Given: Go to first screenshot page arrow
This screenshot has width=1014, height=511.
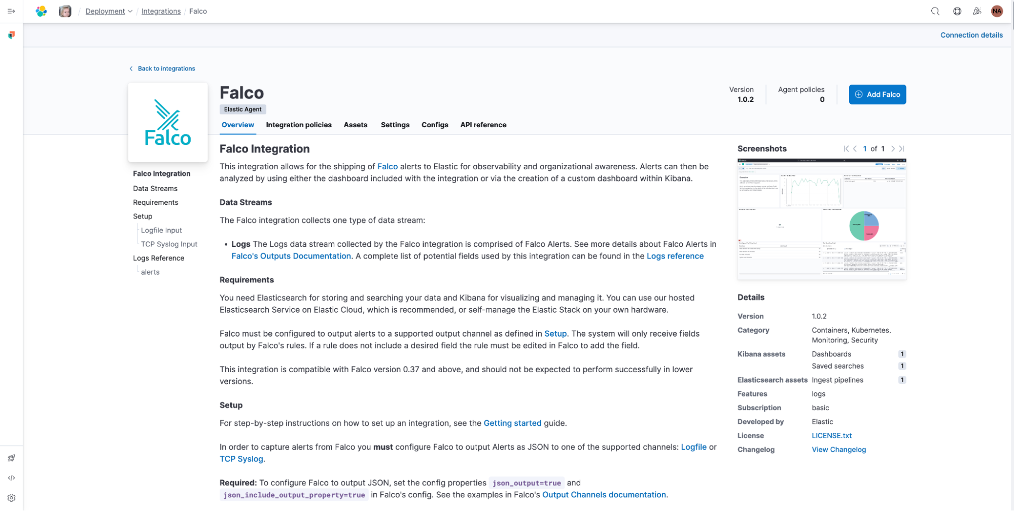Looking at the screenshot, I should click(846, 149).
